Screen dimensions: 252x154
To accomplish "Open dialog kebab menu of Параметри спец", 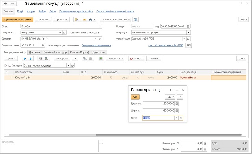I will pos(170,90).
